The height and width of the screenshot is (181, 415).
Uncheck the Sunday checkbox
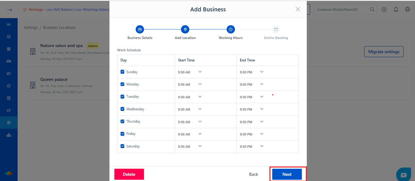coord(122,72)
